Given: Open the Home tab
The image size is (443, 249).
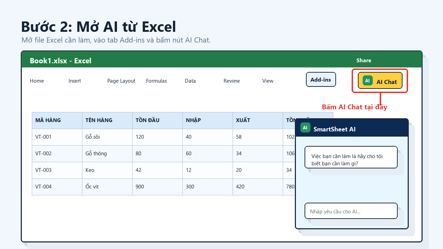Looking at the screenshot, I should (37, 81).
